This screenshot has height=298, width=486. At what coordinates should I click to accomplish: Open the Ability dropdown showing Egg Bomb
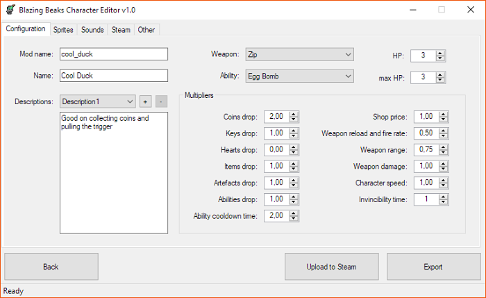click(x=300, y=76)
